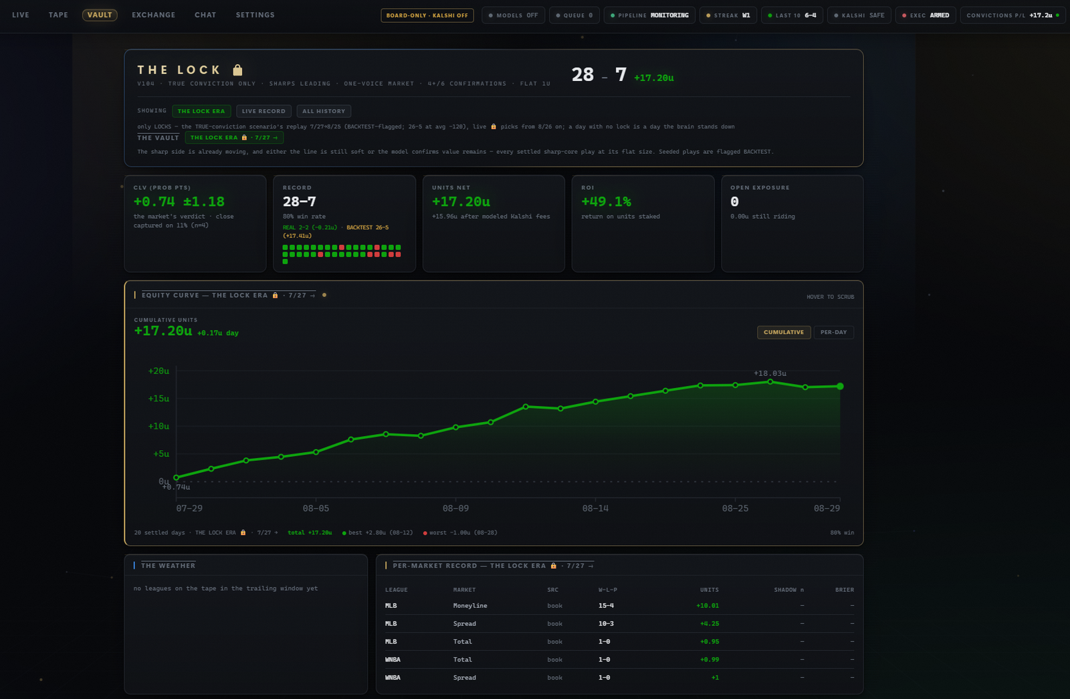Toggle the BOARD-ONLY · KALSHI OFF pill
The image size is (1070, 699).
click(427, 15)
